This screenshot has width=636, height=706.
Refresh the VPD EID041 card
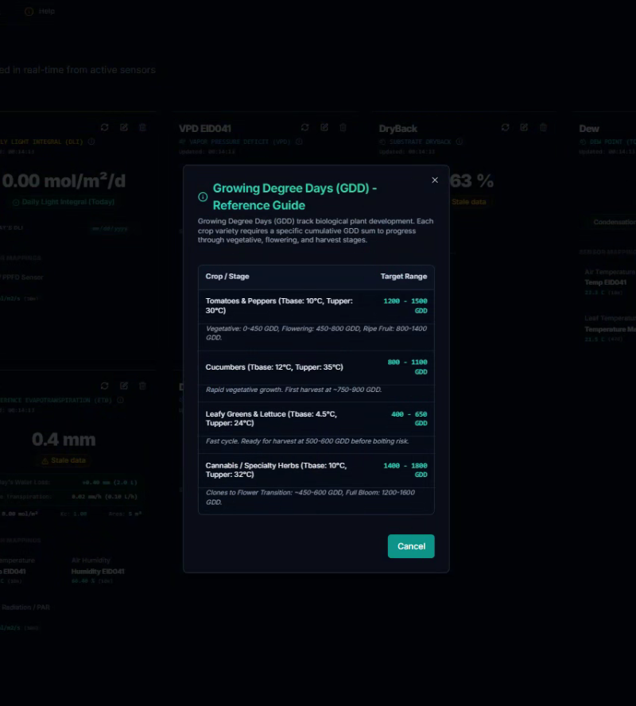click(x=304, y=127)
